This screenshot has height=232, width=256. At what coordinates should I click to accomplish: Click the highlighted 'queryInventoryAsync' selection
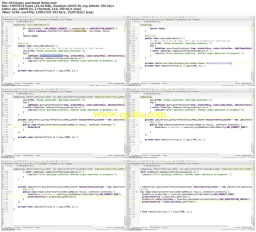click(x=51, y=56)
